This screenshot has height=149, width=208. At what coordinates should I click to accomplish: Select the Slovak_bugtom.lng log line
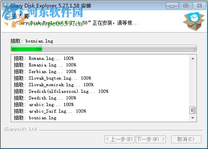point(53,78)
